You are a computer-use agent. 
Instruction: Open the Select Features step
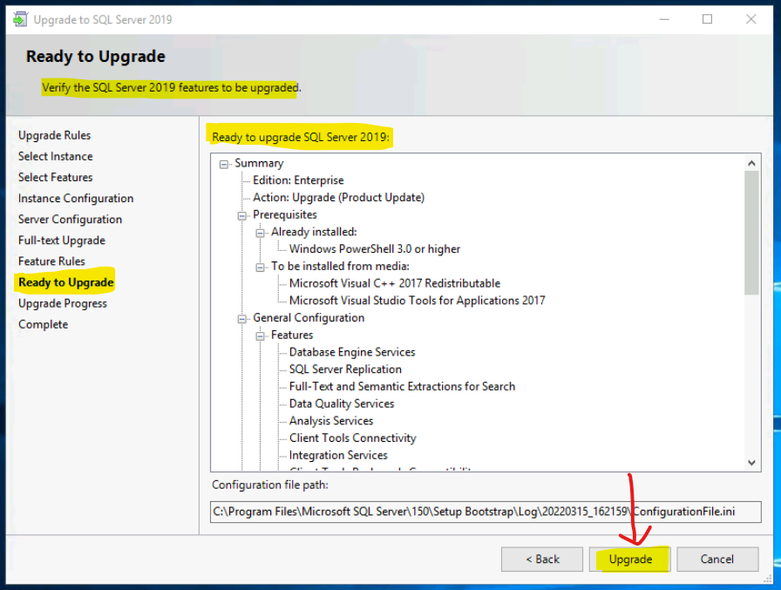[x=56, y=177]
